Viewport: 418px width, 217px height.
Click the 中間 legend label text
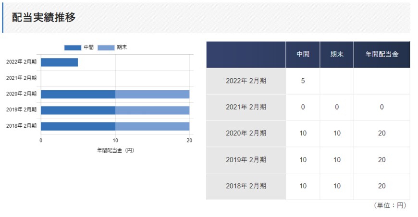tap(88, 48)
